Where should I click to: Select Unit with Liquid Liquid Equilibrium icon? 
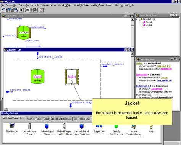82,126
